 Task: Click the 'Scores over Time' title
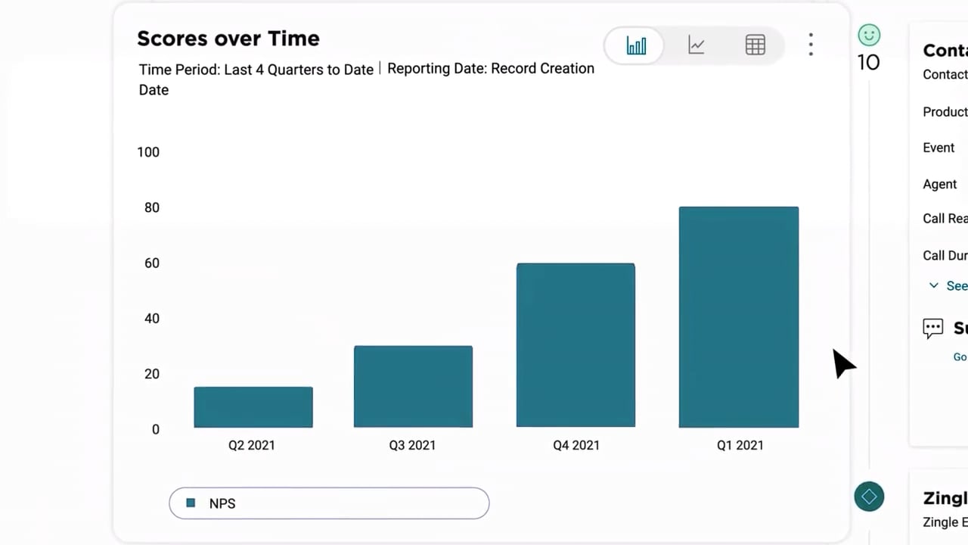(228, 39)
